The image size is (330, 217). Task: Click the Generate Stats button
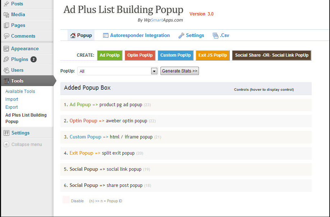(x=180, y=71)
